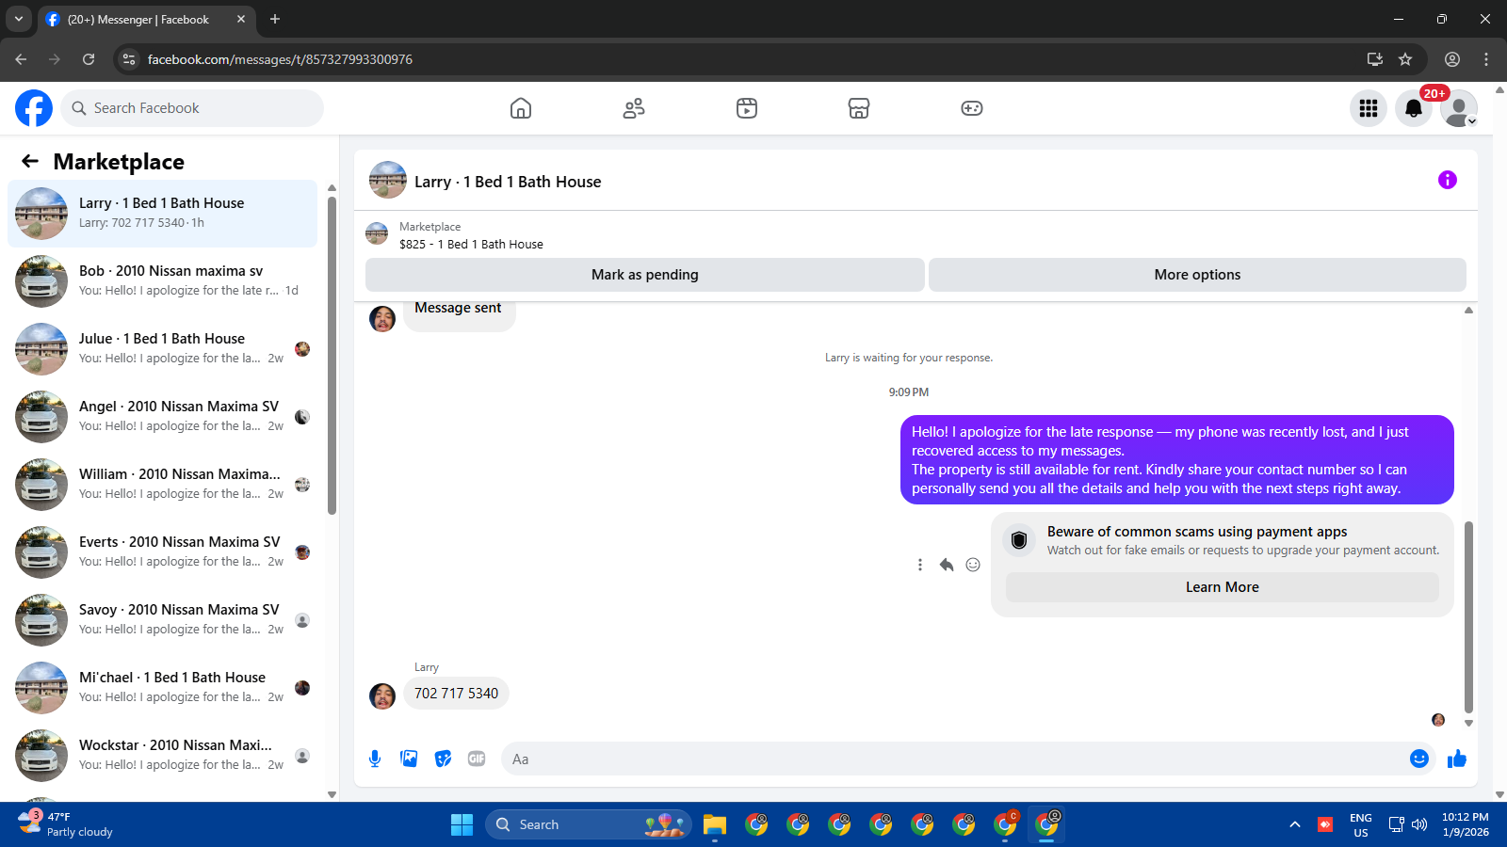Open the Reels video icon

(747, 108)
